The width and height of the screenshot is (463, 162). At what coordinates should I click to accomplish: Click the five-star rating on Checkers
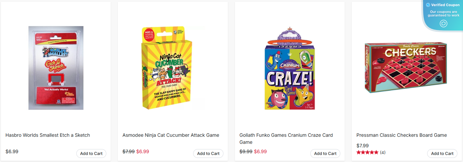367,152
